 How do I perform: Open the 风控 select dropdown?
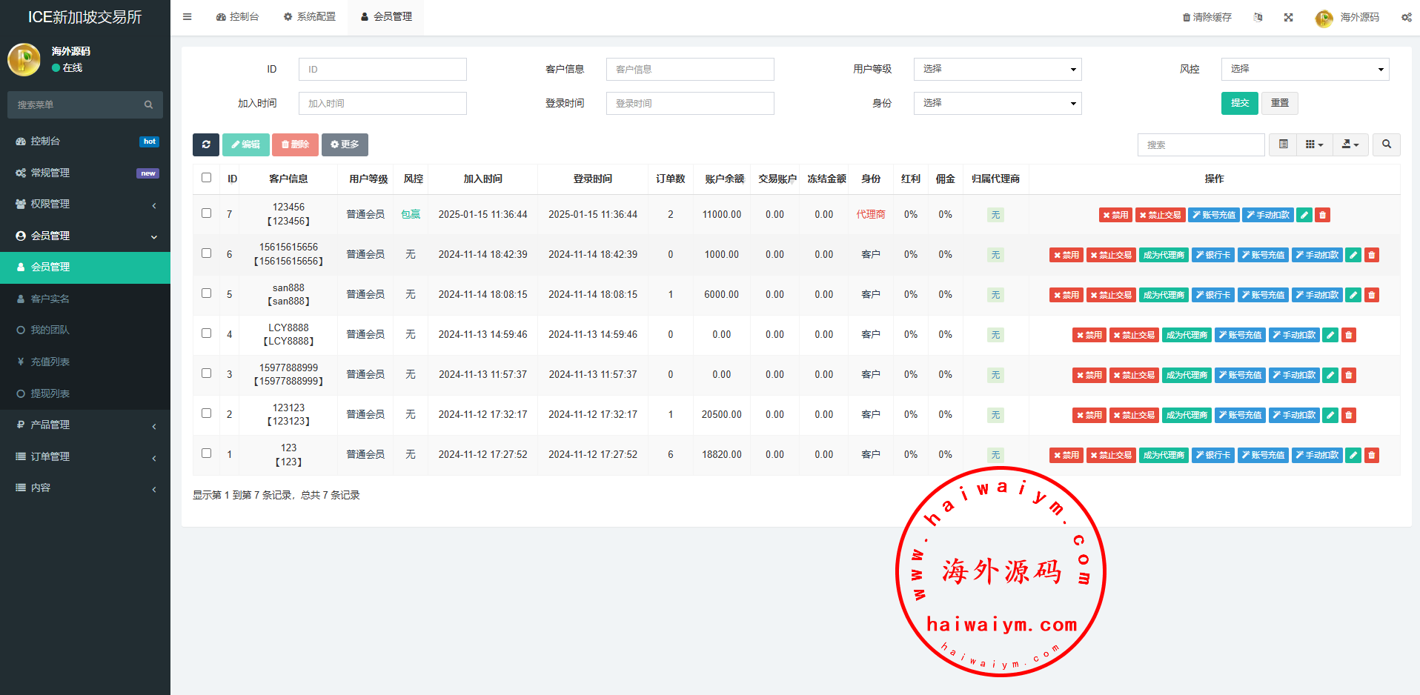(x=1304, y=69)
